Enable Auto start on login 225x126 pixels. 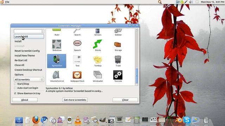coord(15,88)
